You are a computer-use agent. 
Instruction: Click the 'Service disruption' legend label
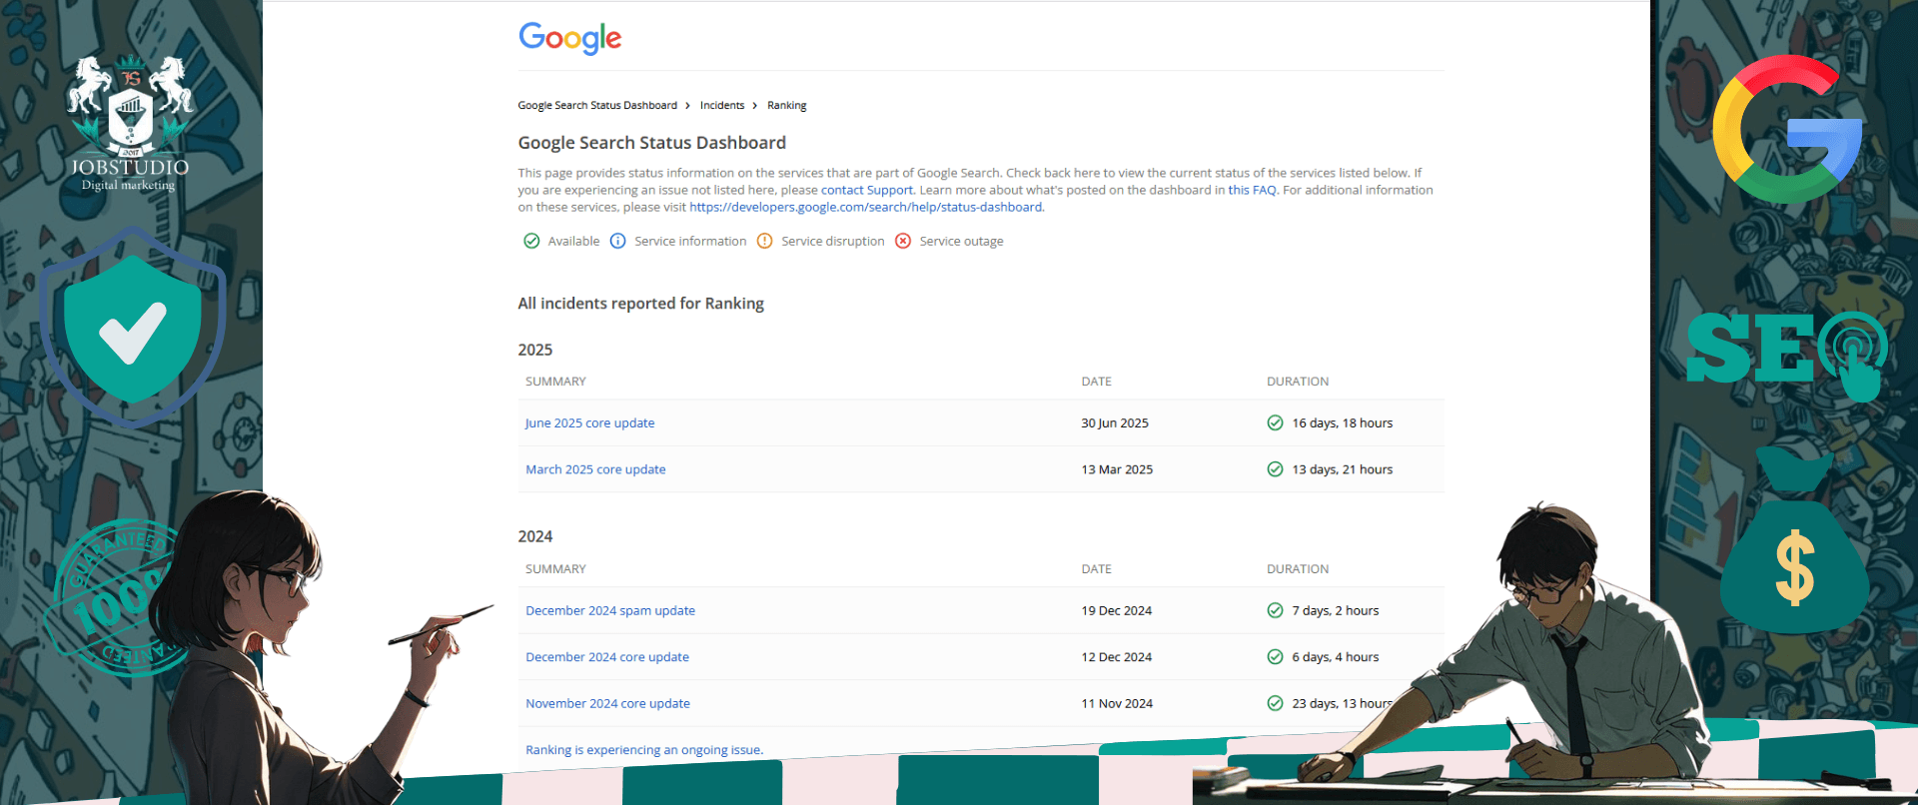(x=833, y=242)
